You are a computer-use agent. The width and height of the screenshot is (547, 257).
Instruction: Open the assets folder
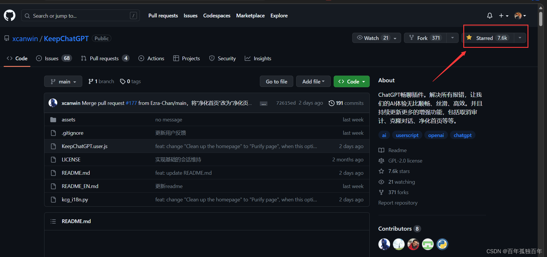[x=68, y=120]
